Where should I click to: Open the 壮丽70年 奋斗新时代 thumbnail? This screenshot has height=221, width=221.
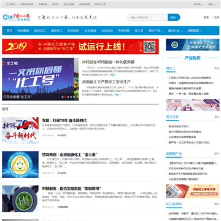coord(20,130)
